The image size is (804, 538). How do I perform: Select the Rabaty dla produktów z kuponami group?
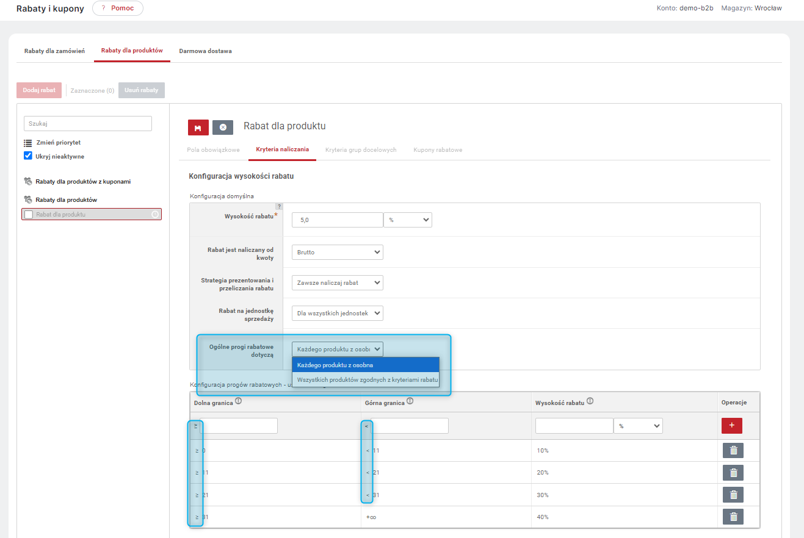tap(83, 182)
